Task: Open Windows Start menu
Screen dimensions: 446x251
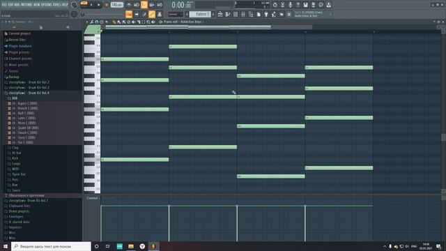Action: (x=6, y=246)
